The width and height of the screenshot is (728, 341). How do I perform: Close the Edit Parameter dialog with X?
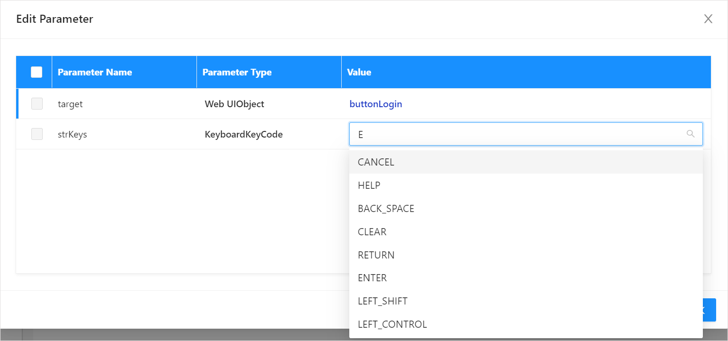point(708,19)
